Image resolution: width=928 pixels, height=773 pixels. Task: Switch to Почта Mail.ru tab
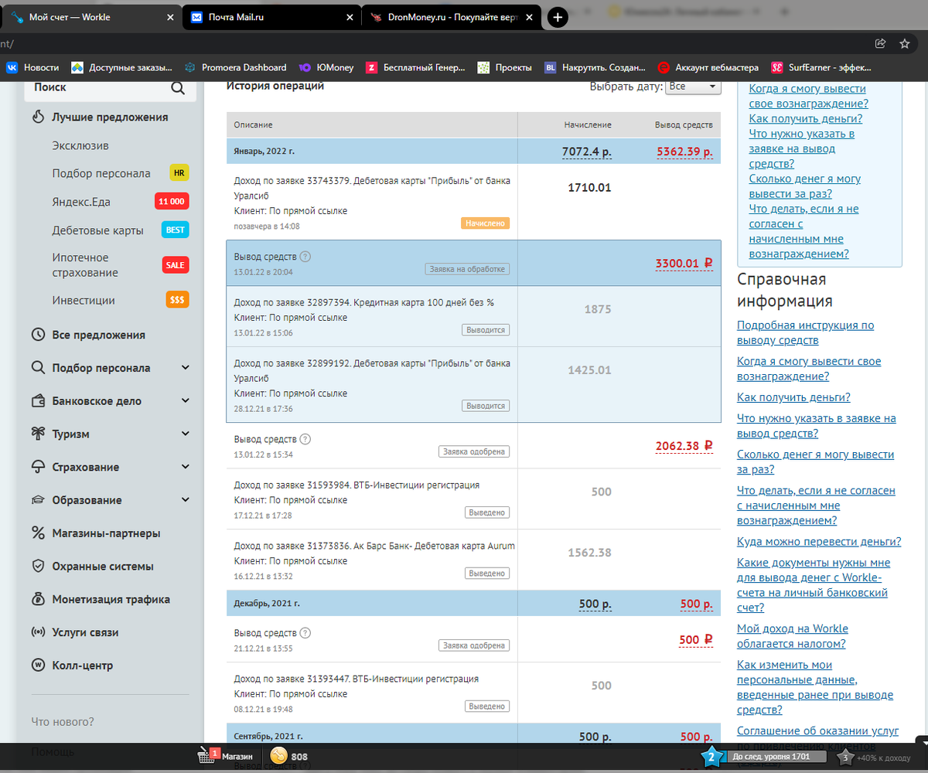pos(271,17)
